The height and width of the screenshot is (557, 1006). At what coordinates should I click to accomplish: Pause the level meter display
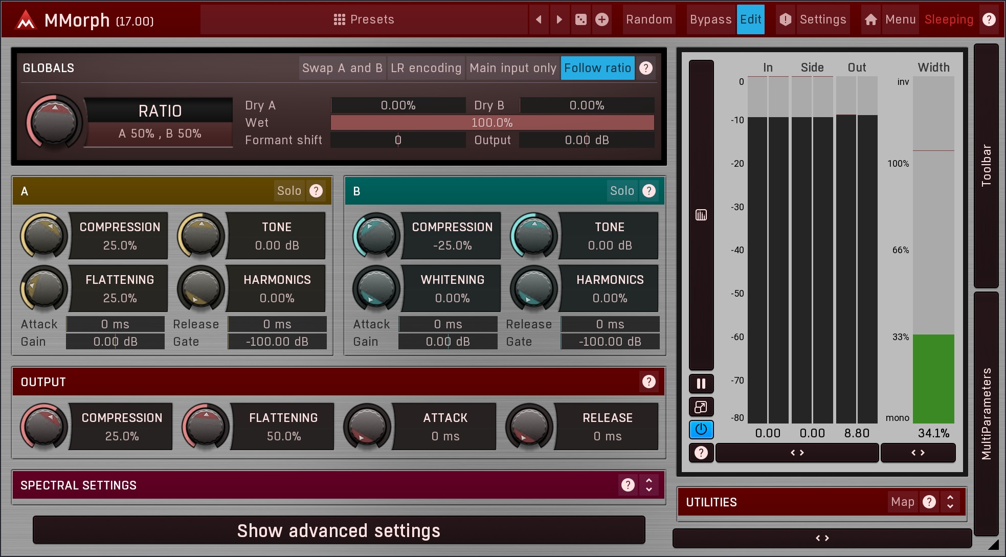tap(701, 383)
